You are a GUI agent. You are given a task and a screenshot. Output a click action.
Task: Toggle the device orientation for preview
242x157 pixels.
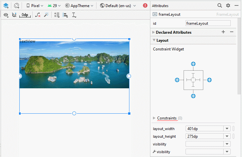[16, 6]
